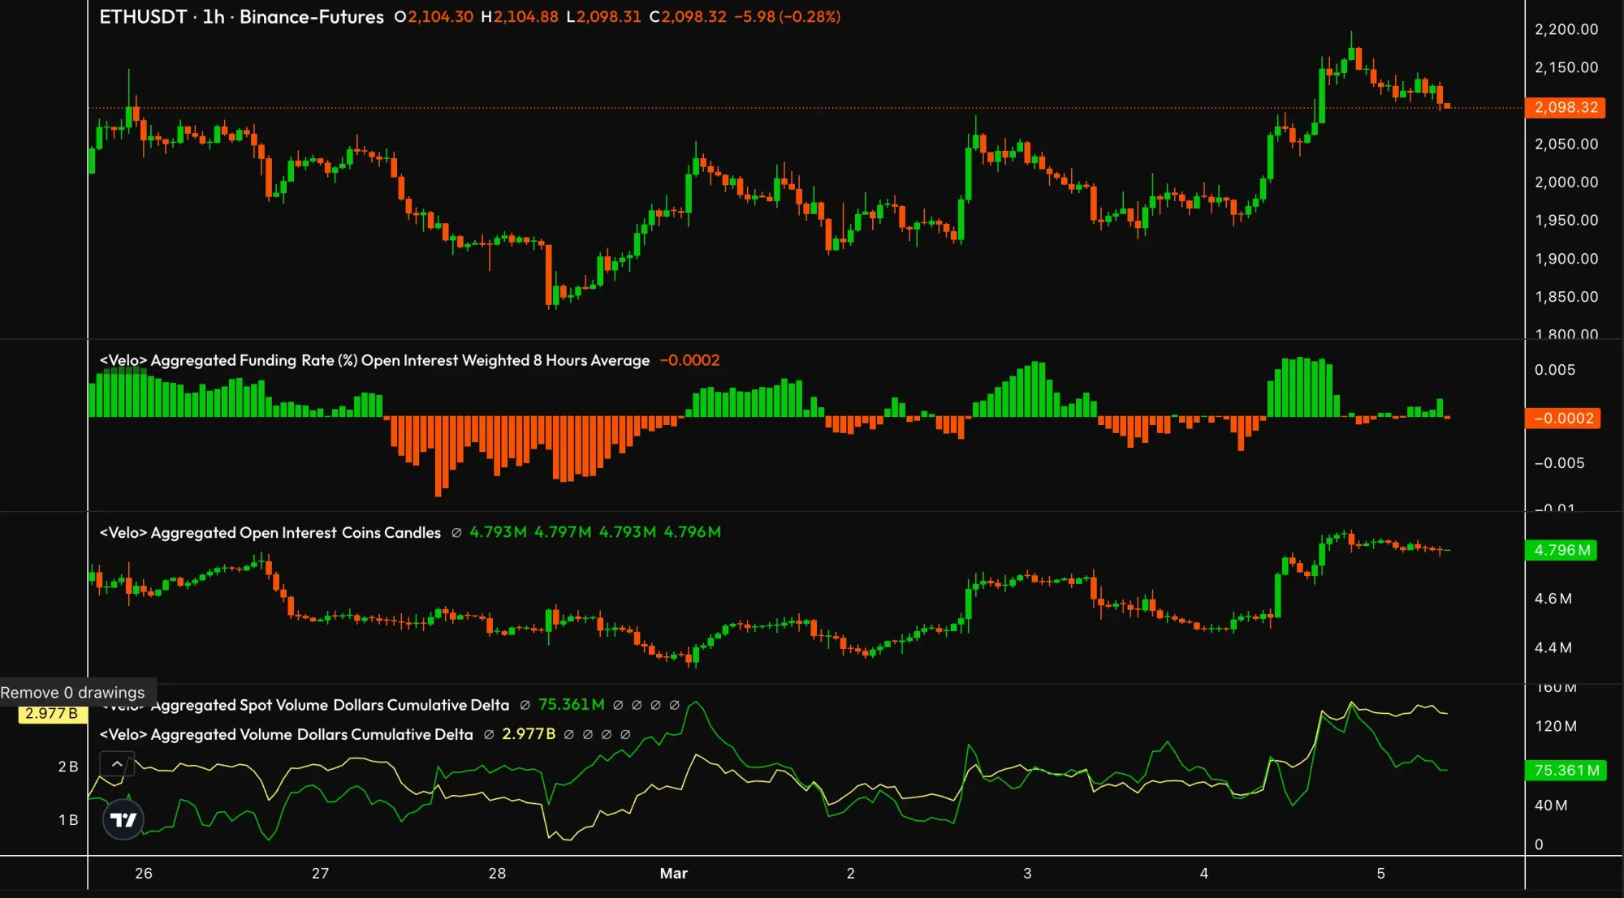Image resolution: width=1624 pixels, height=898 pixels.
Task: Select the Aggregated Funding Rate indicator title
Action: pos(374,360)
